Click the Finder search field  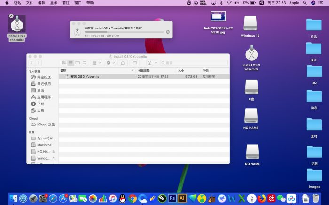(194, 62)
